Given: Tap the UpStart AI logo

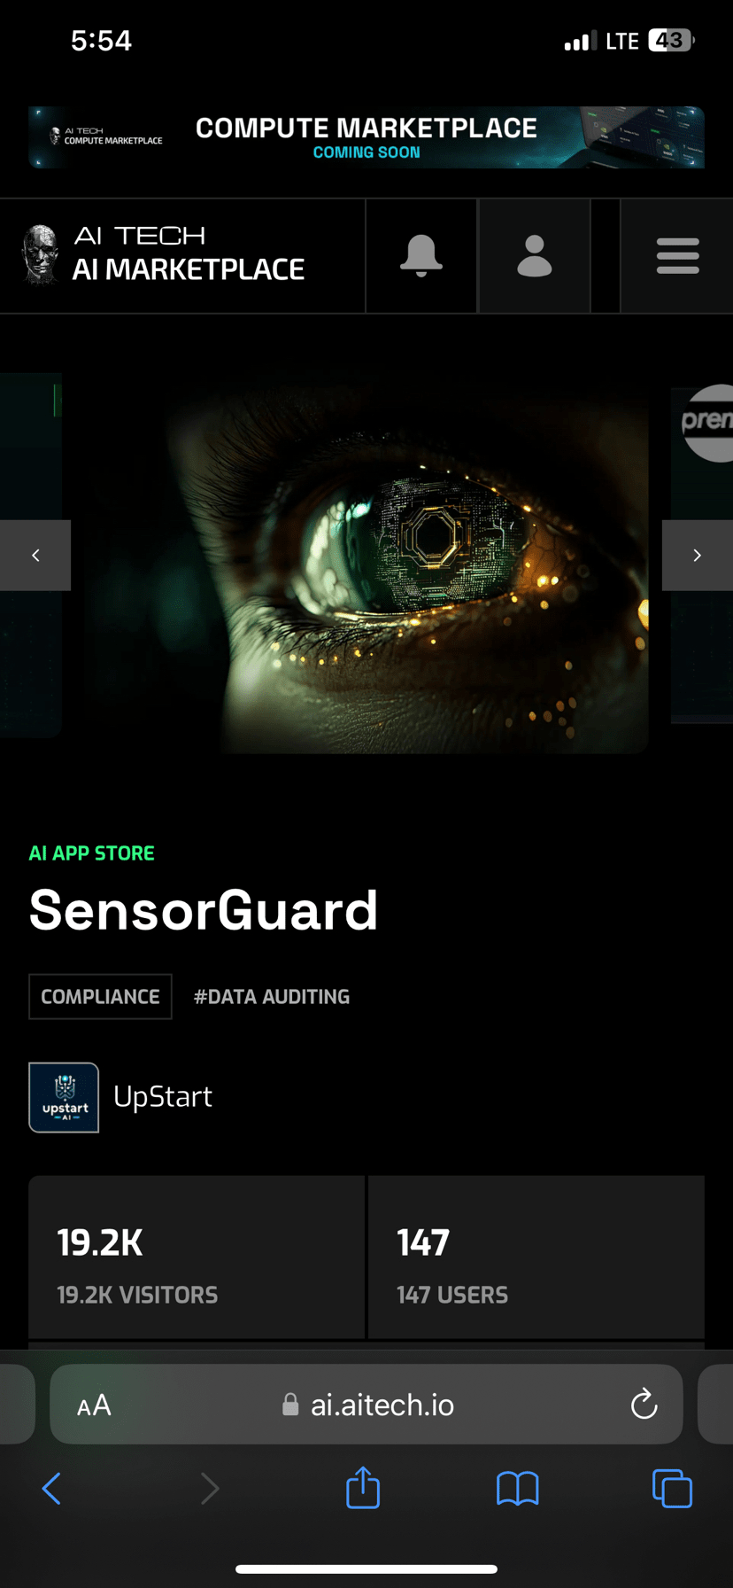Looking at the screenshot, I should point(64,1097).
